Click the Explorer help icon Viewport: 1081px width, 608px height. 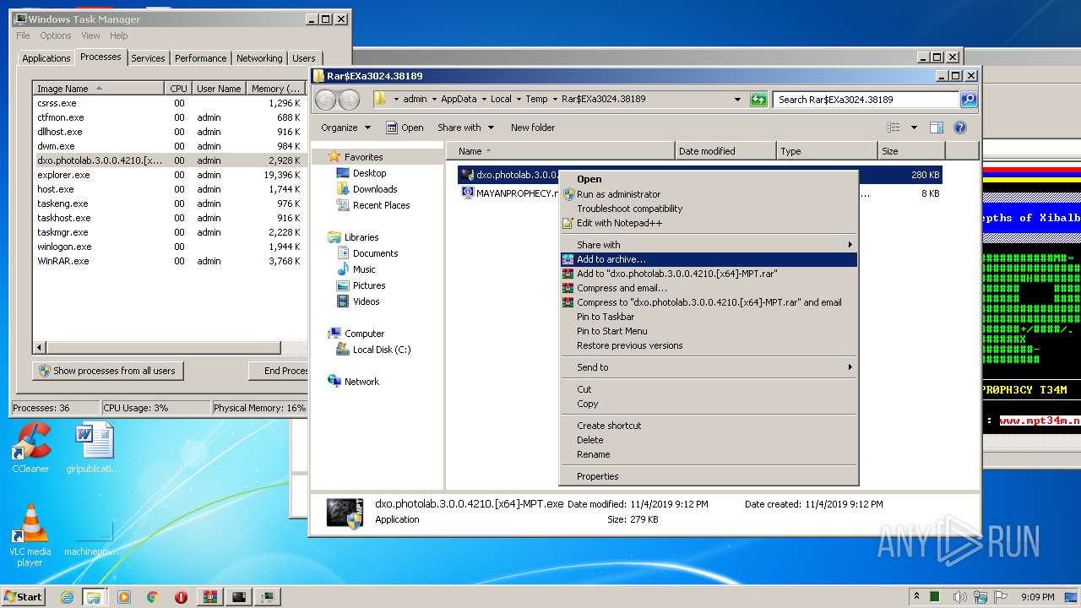click(960, 128)
